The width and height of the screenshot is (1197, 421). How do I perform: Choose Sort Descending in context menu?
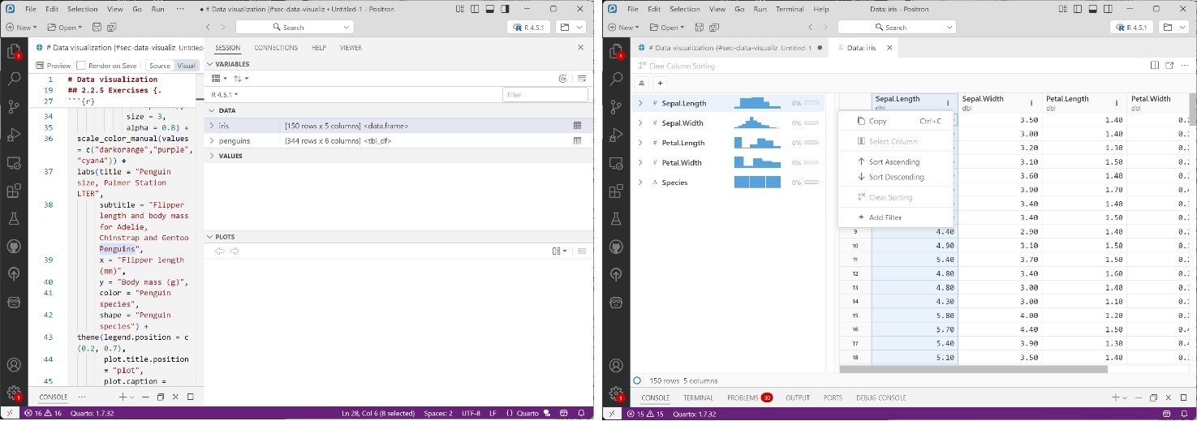(x=895, y=177)
